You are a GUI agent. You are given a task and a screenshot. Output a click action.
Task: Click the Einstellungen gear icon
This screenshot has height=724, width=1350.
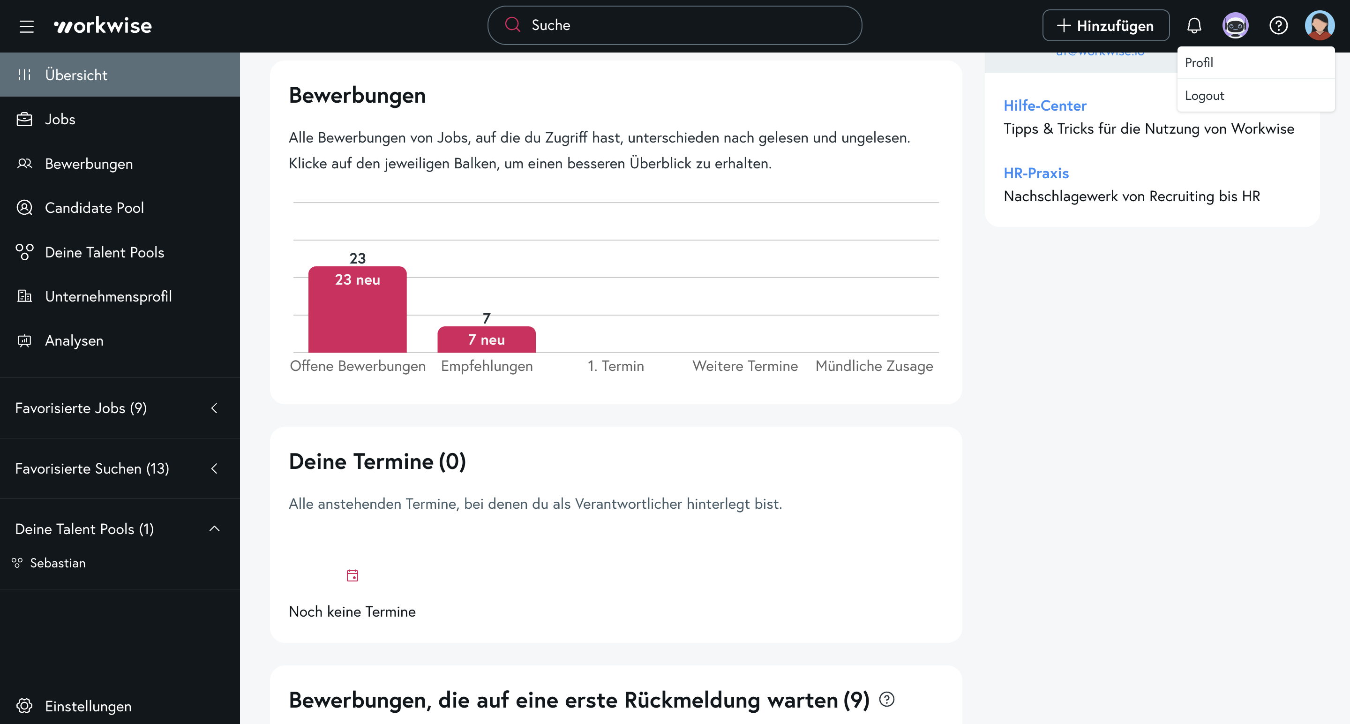24,706
